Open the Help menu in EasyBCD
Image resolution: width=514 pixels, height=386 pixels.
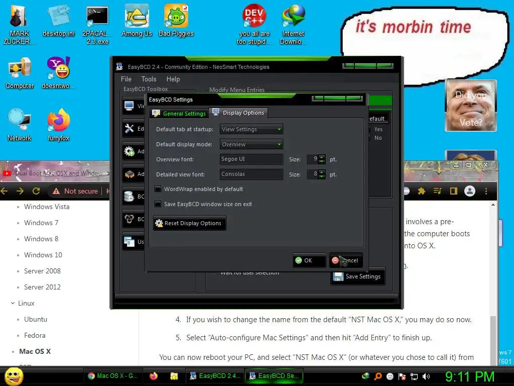(x=173, y=79)
